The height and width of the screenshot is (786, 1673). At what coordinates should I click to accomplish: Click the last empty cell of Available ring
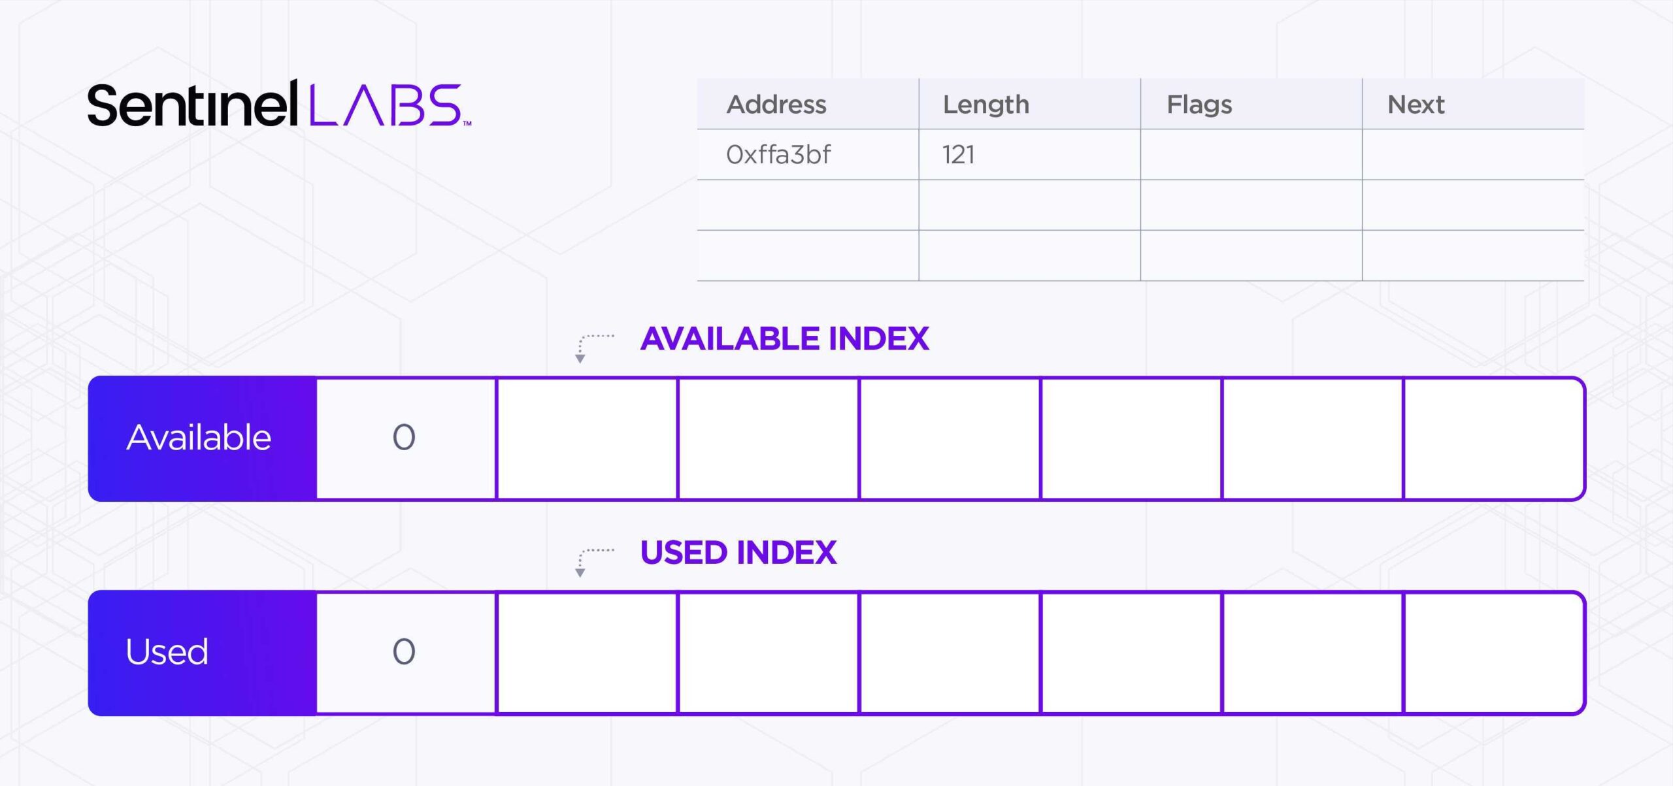(x=1493, y=438)
